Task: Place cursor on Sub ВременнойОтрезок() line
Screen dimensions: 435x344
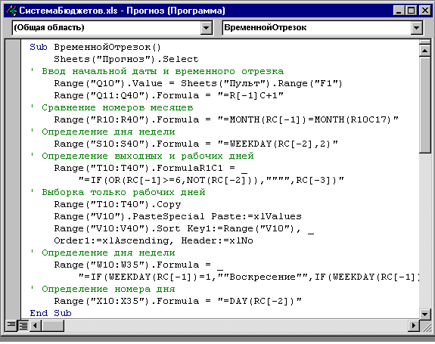Action: [95, 47]
